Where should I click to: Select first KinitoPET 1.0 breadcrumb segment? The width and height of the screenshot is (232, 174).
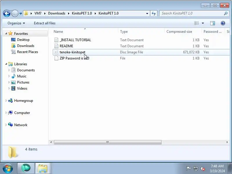click(x=82, y=13)
